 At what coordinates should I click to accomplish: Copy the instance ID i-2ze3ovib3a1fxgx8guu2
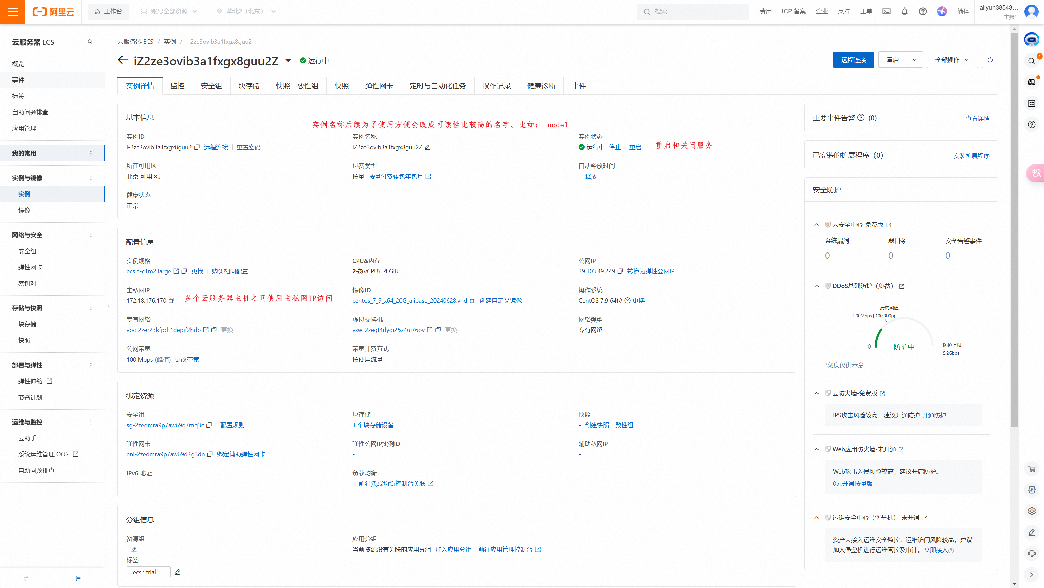tap(197, 147)
